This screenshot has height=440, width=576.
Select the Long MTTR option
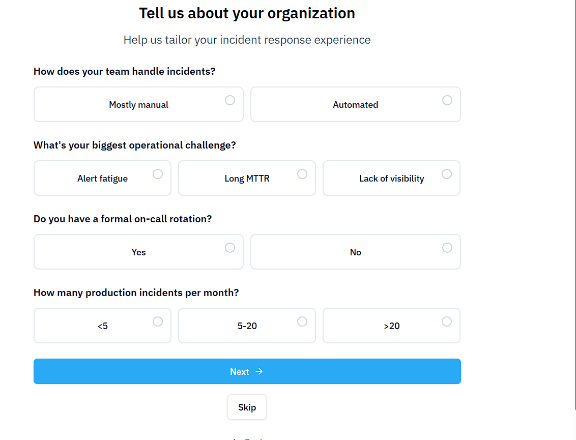(247, 179)
